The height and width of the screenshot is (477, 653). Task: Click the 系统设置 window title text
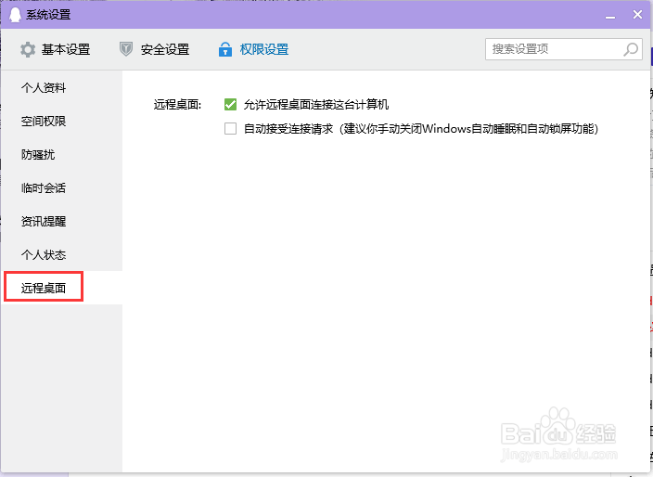pyautogui.click(x=48, y=15)
